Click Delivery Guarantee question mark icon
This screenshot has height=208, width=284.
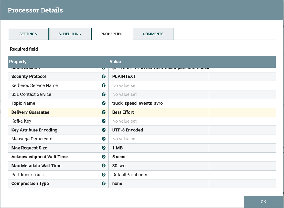(104, 112)
